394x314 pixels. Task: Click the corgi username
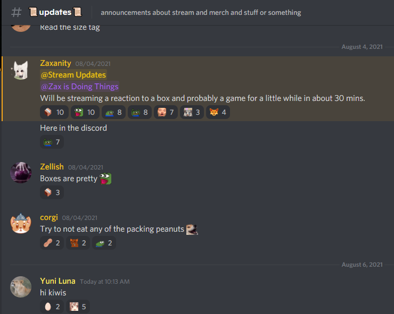click(x=49, y=217)
